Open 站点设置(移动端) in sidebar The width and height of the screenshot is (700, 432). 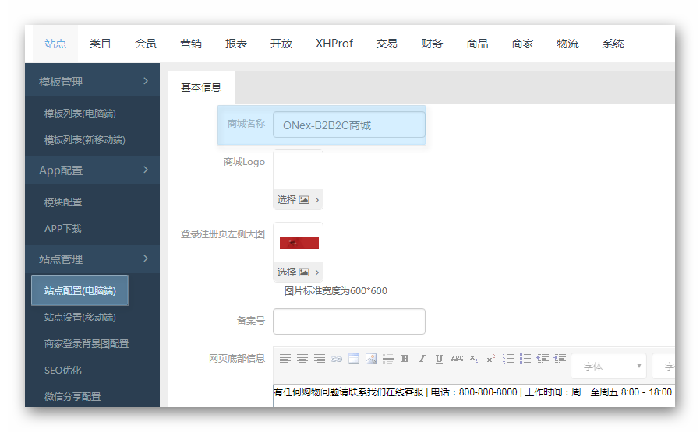(x=80, y=318)
